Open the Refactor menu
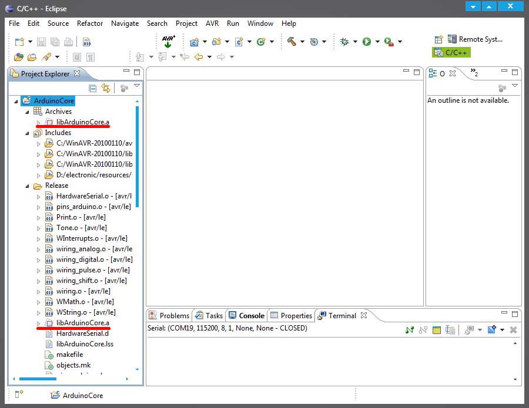 pos(90,23)
